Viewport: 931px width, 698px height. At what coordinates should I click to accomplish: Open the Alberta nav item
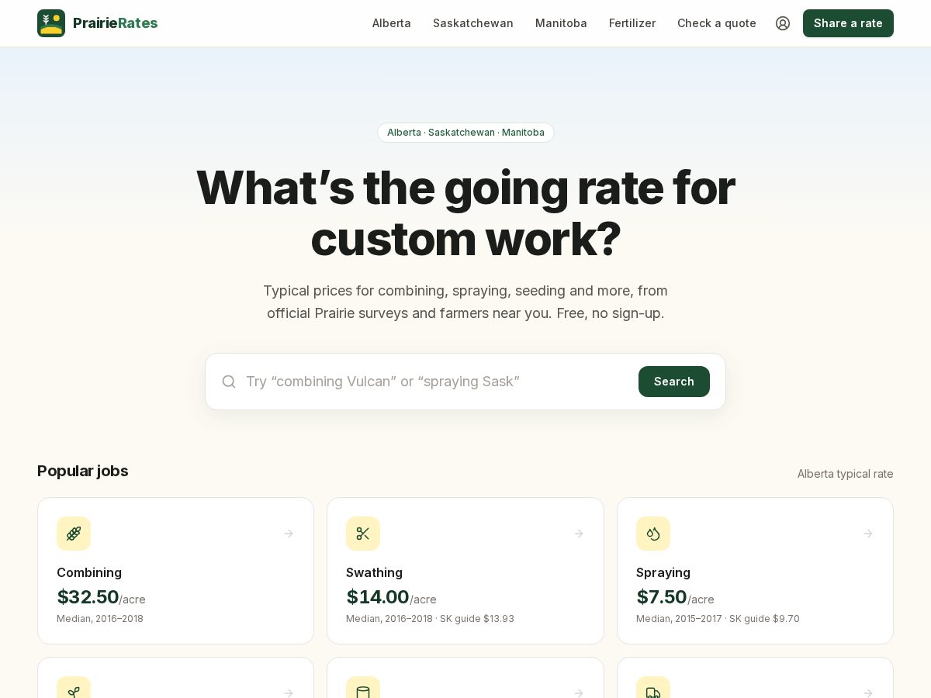coord(392,23)
